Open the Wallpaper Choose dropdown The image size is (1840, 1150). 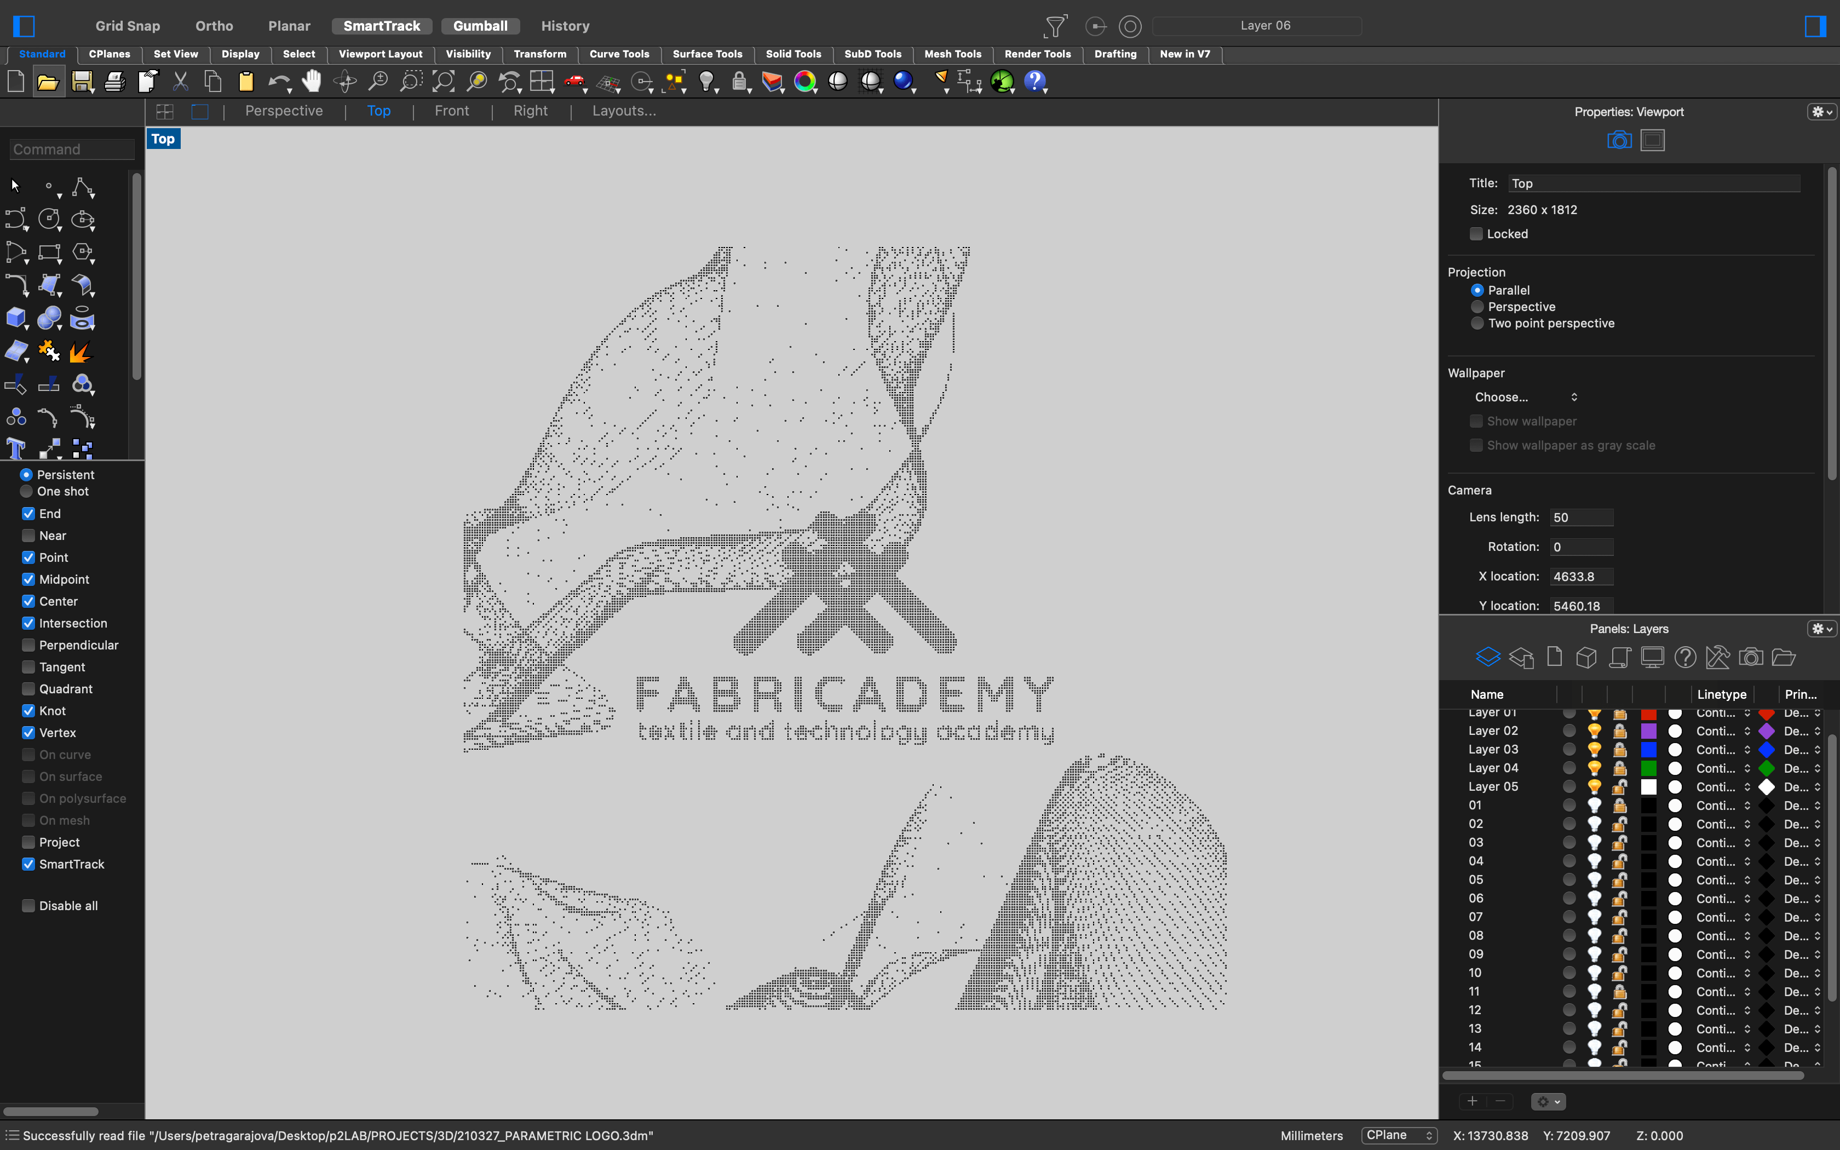[1525, 397]
